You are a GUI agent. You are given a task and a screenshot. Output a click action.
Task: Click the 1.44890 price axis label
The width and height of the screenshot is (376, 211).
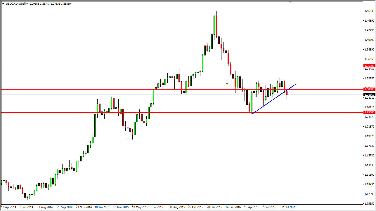click(370, 21)
